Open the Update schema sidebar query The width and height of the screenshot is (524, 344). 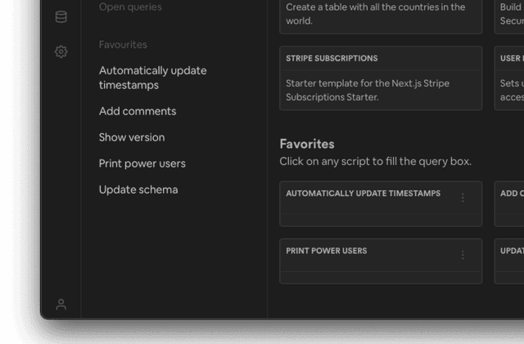click(x=138, y=190)
